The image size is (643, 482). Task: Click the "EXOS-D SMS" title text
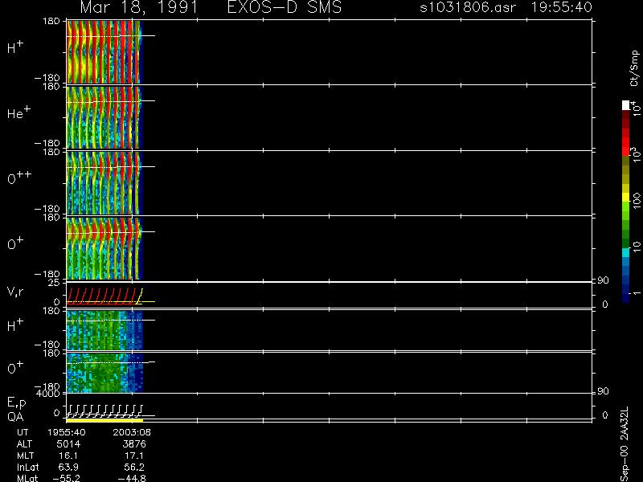pyautogui.click(x=285, y=7)
